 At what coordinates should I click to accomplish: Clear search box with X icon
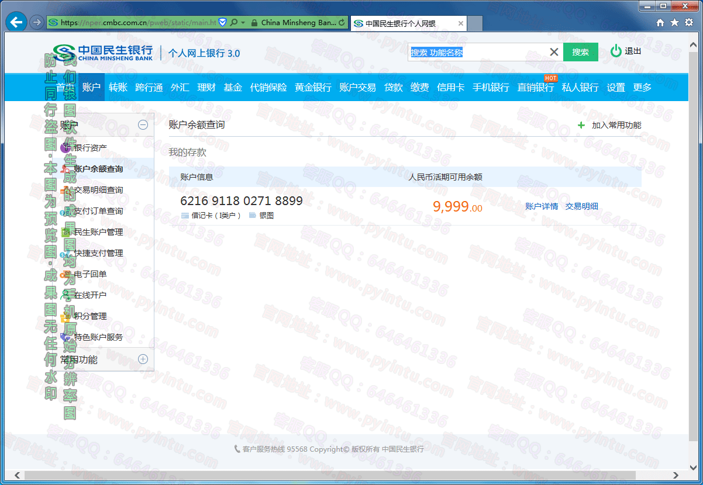(x=554, y=52)
